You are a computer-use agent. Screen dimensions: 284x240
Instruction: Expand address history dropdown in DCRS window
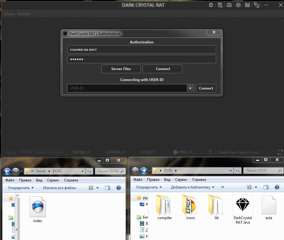pos(83,171)
